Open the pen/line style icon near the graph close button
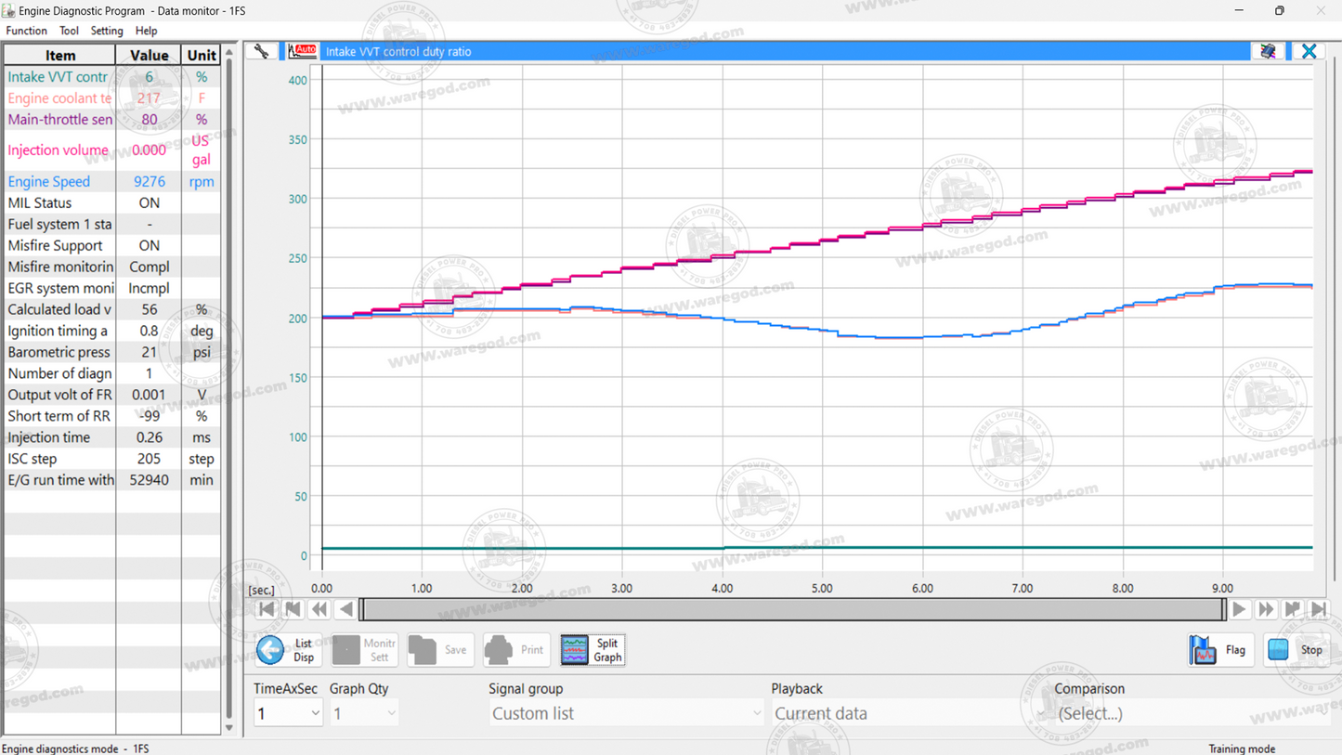 point(1269,51)
